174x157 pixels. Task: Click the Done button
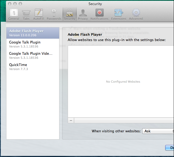point(169,148)
